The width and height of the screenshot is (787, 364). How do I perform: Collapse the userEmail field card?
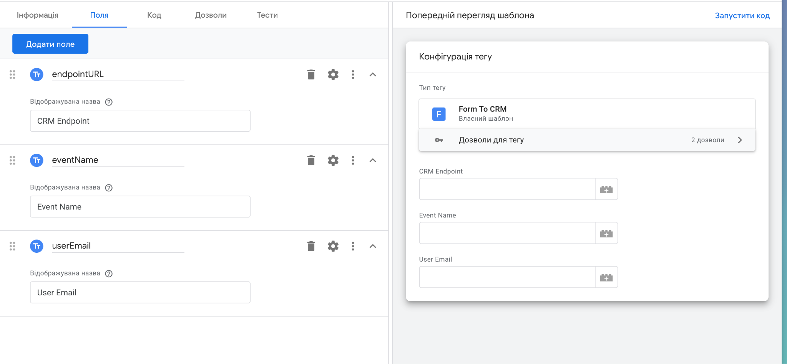(x=372, y=246)
